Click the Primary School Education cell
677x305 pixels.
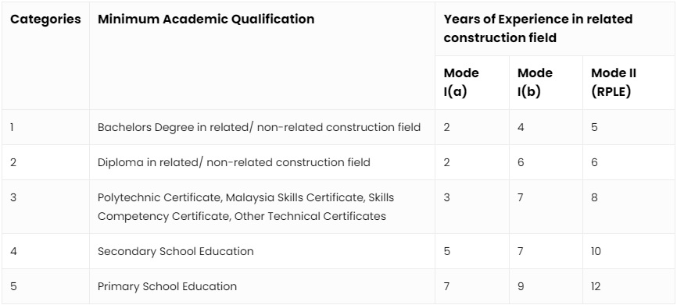(167, 286)
